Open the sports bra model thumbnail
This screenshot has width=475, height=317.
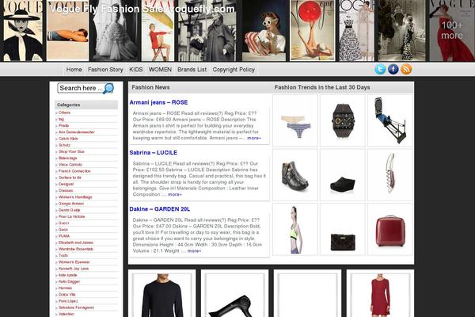click(x=295, y=229)
